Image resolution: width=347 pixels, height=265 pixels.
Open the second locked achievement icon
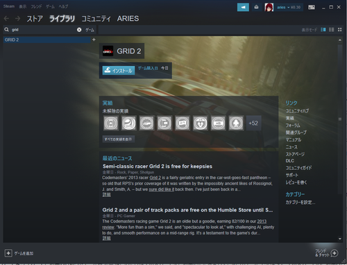tap(128, 123)
